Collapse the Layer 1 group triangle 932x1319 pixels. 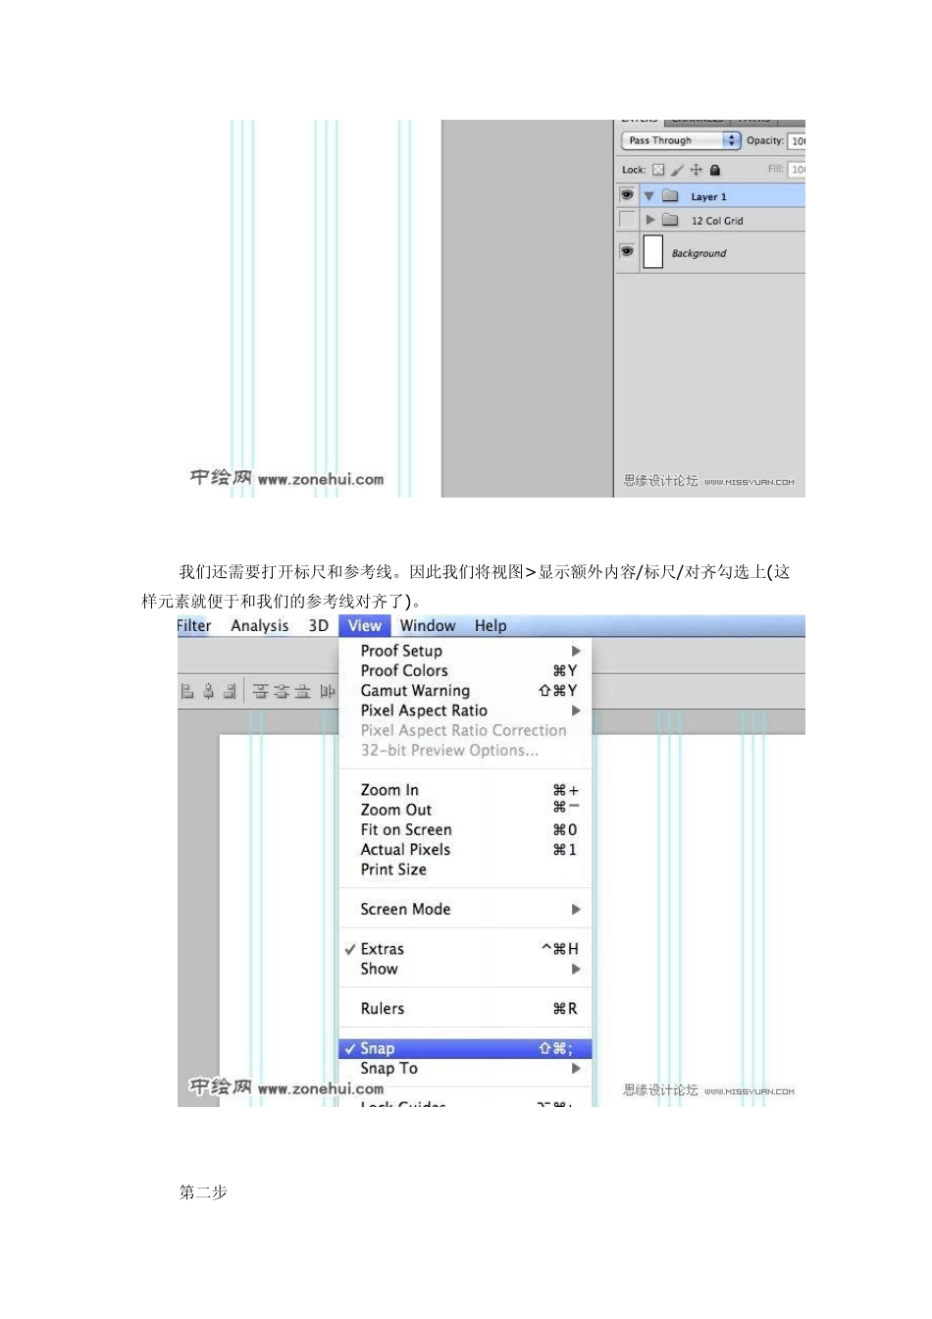(x=648, y=196)
